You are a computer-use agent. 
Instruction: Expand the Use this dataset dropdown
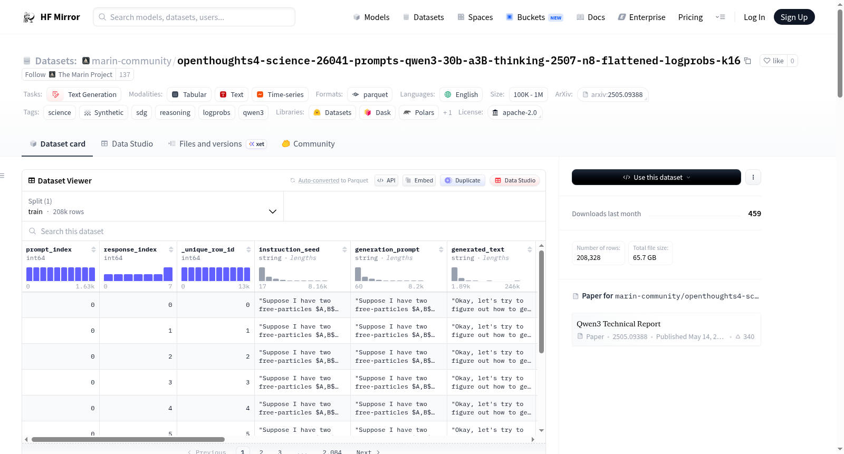tap(656, 177)
